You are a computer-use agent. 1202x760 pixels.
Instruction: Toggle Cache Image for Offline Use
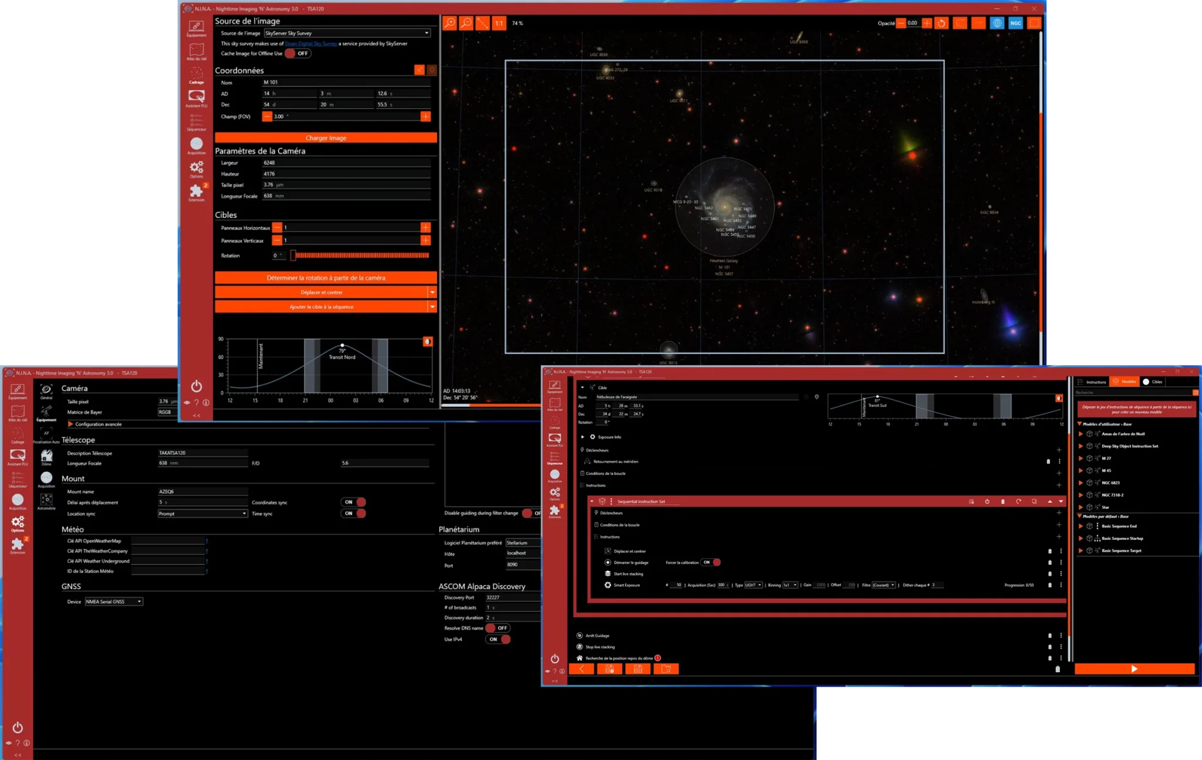298,53
